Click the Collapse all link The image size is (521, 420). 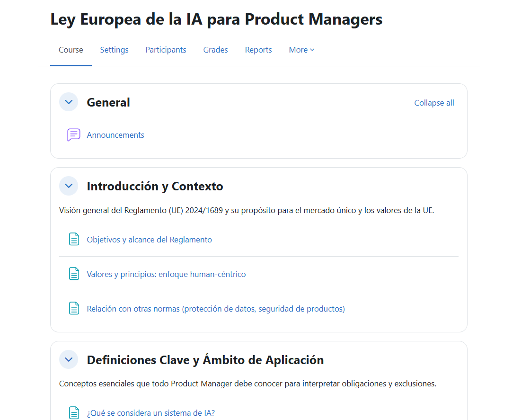click(434, 103)
